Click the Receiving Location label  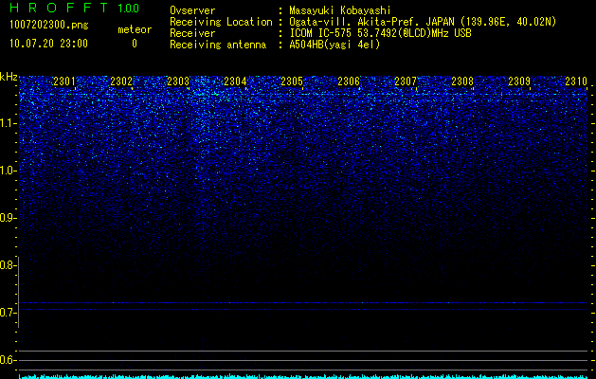221,22
